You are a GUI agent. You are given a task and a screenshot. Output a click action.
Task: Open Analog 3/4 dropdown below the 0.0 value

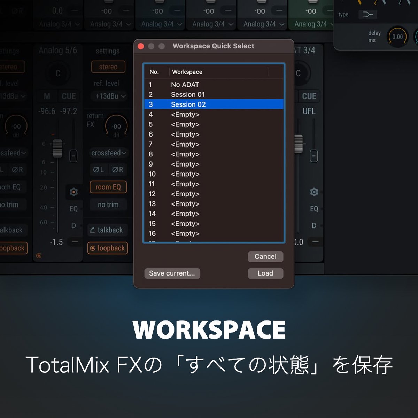(x=59, y=24)
